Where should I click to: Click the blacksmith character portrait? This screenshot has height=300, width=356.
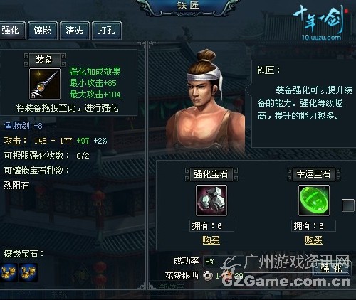pyautogui.click(x=206, y=100)
